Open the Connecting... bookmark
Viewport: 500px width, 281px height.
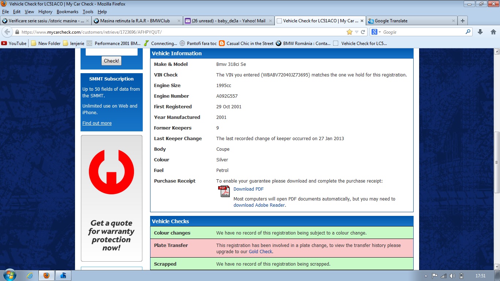[160, 43]
